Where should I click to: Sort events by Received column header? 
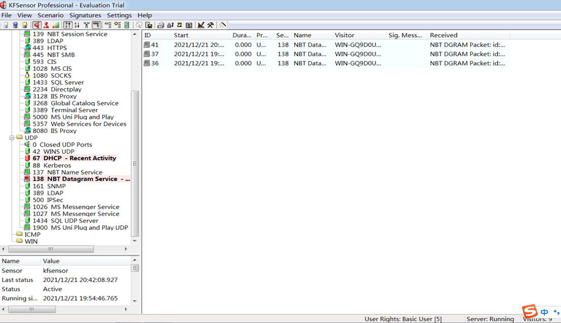(469, 35)
